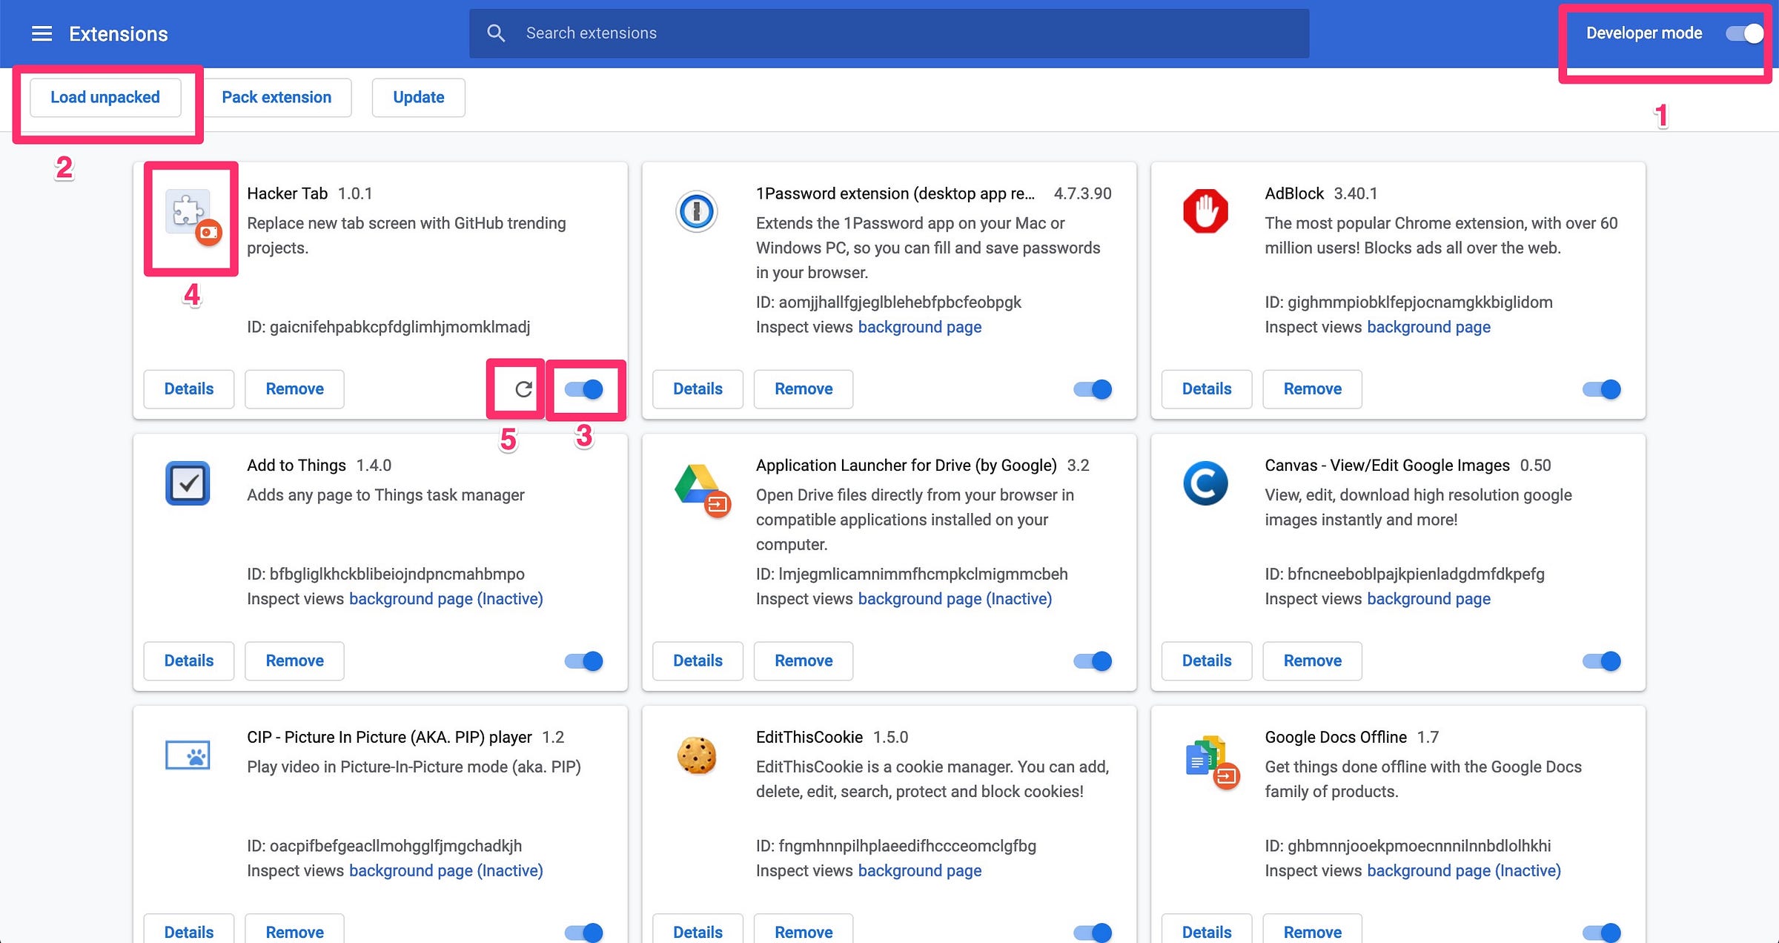Toggle off AdBlock
1779x943 pixels.
tap(1602, 389)
